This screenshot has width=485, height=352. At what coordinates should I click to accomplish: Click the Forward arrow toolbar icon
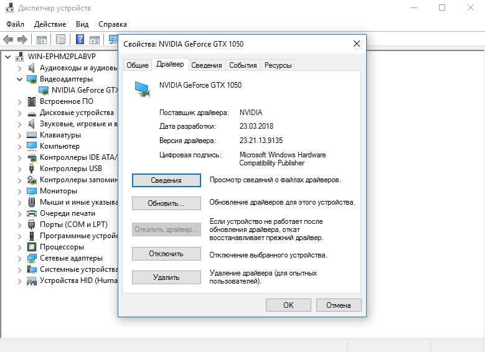click(x=22, y=39)
